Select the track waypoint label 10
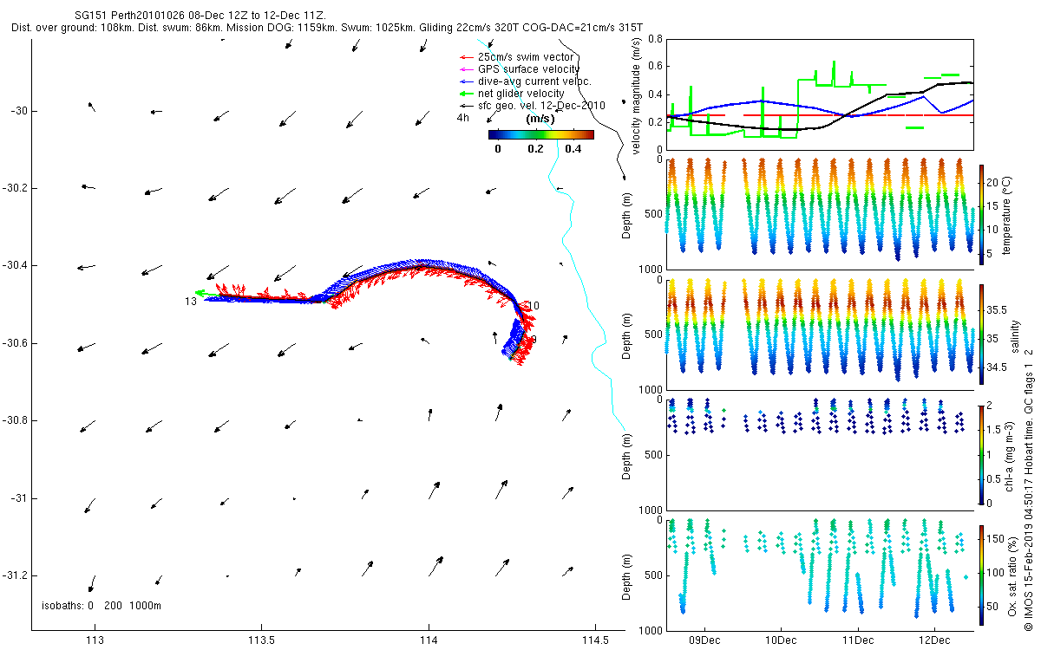Viewport: 1041px width, 650px height. click(x=533, y=306)
